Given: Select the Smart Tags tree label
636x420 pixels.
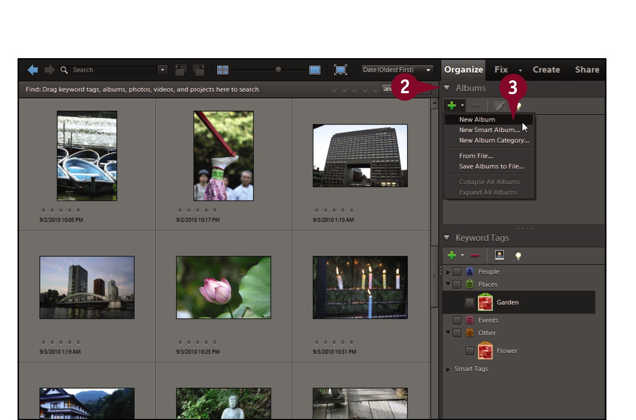Looking at the screenshot, I should [471, 369].
